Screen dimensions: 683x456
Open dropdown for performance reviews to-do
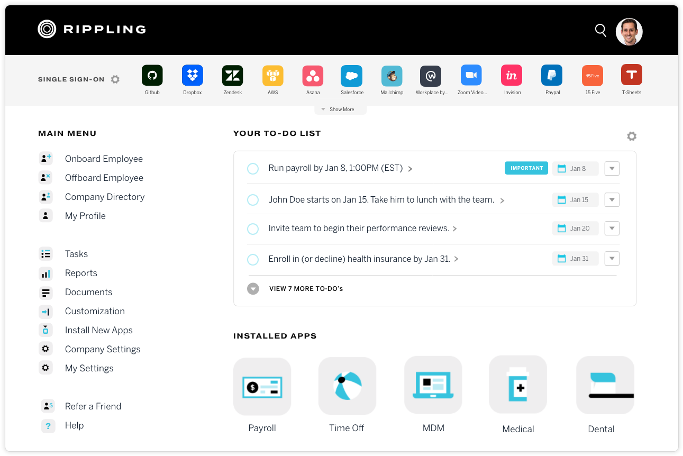coord(612,228)
